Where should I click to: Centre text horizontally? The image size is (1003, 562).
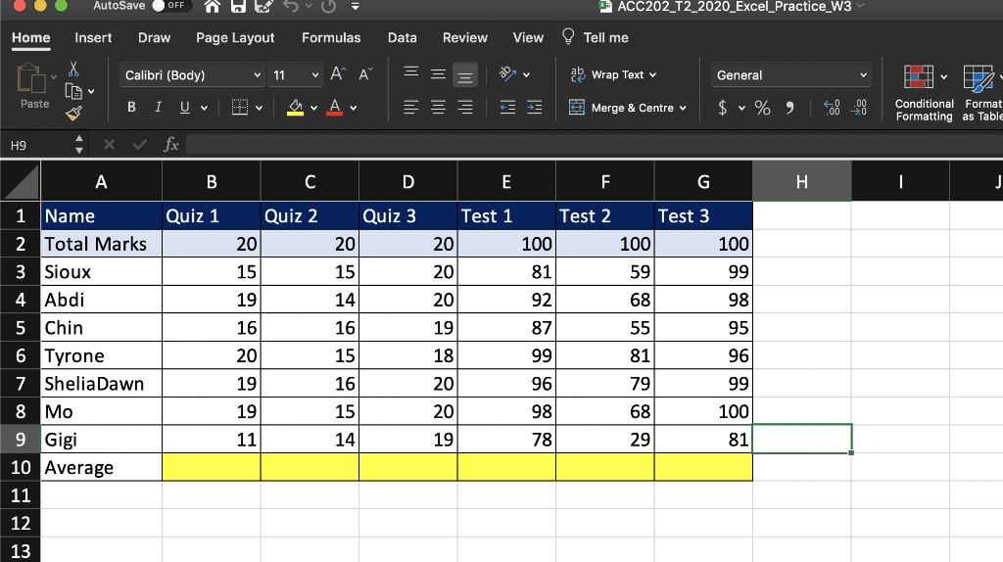(x=438, y=108)
